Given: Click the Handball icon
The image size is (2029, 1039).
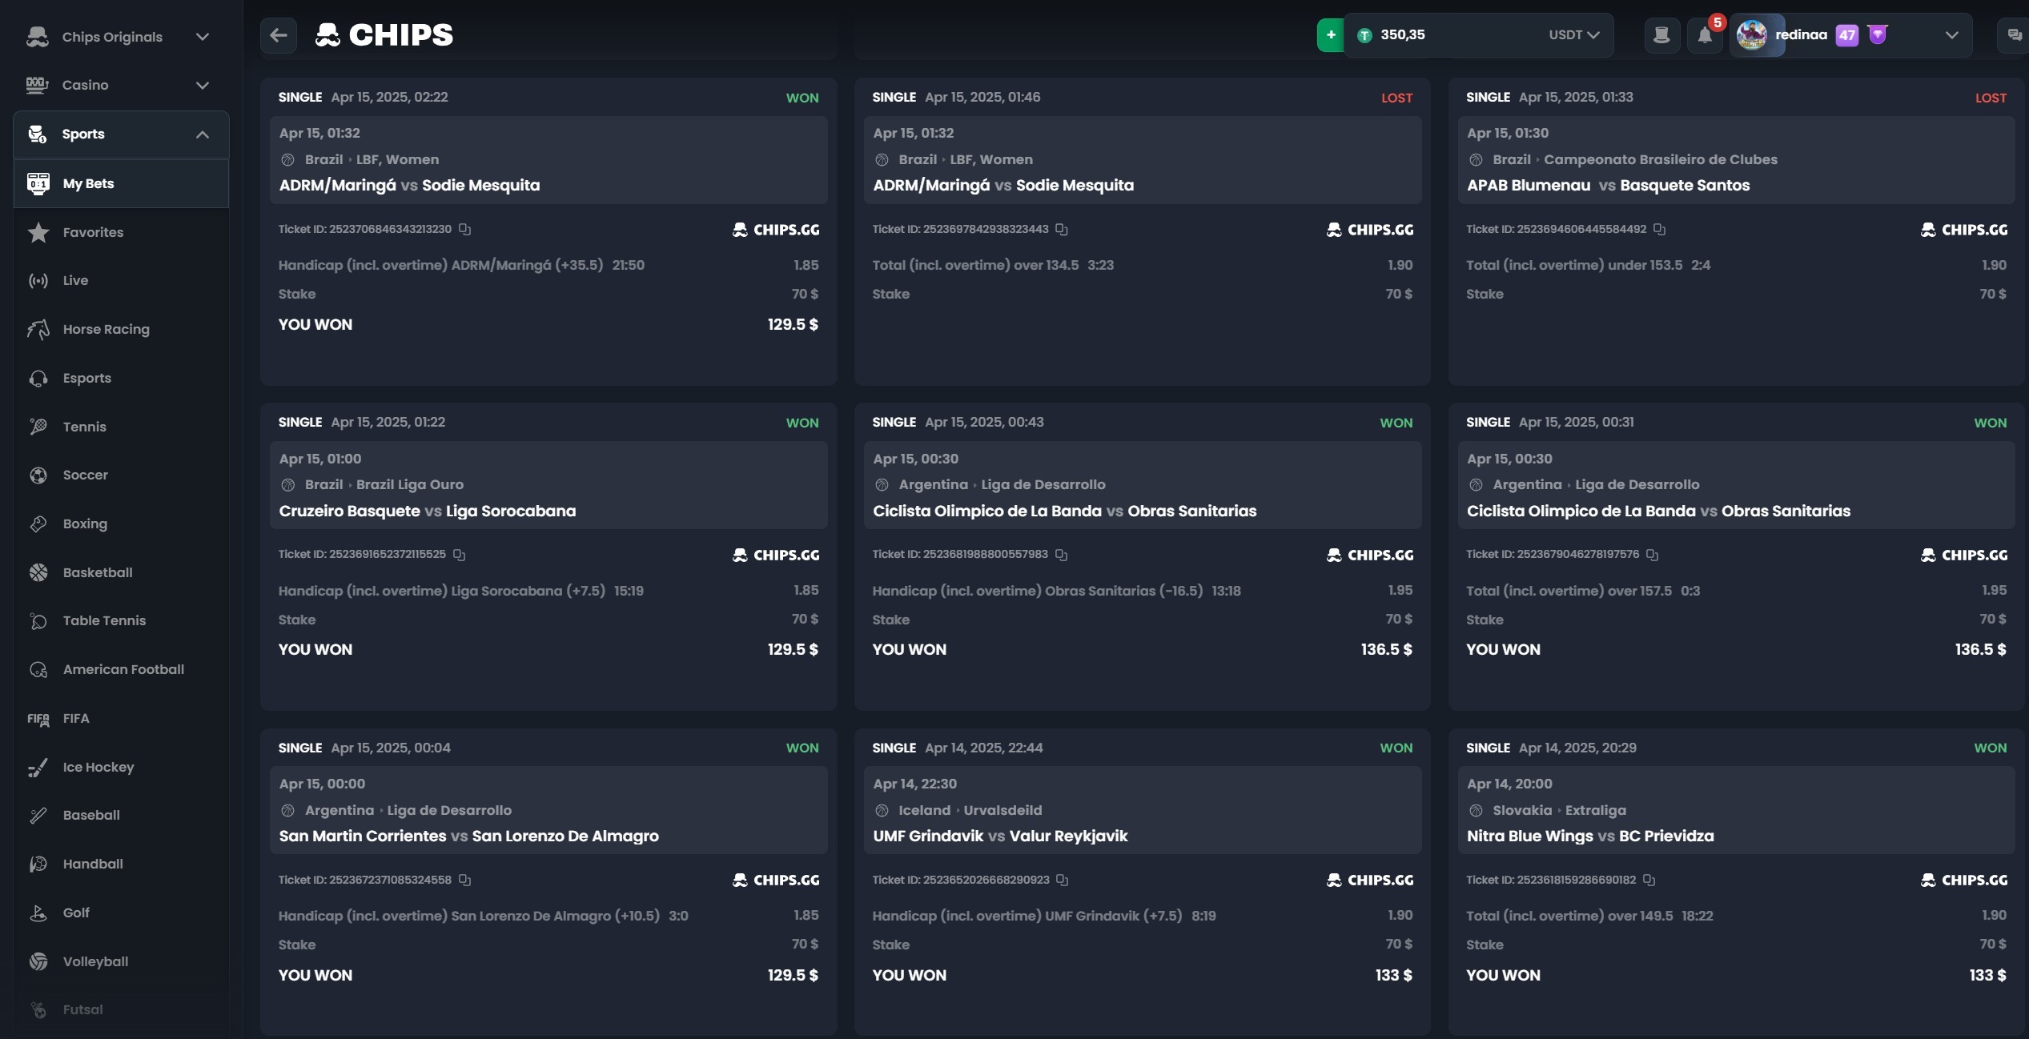Looking at the screenshot, I should (x=38, y=864).
